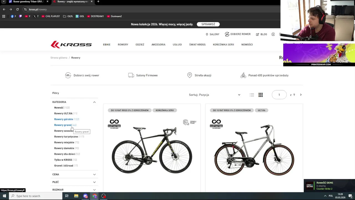The height and width of the screenshot is (200, 355).
Task: Open Strefa okazji shortcut
Action: tap(199, 75)
